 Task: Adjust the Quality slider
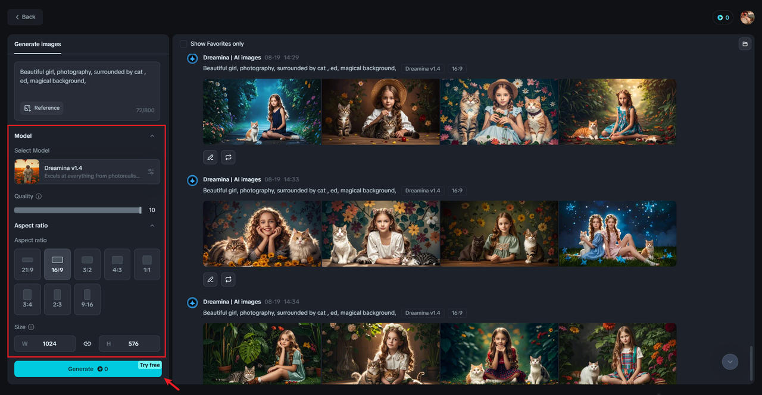[78, 210]
